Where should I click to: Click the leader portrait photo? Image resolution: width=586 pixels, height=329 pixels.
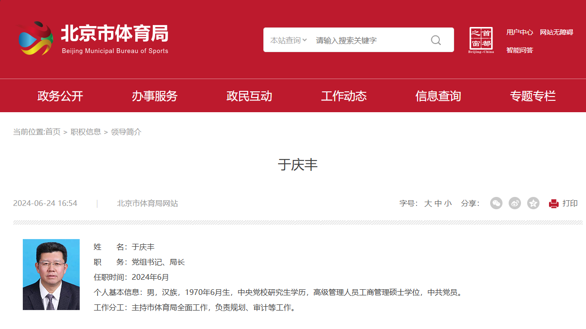[x=51, y=275]
